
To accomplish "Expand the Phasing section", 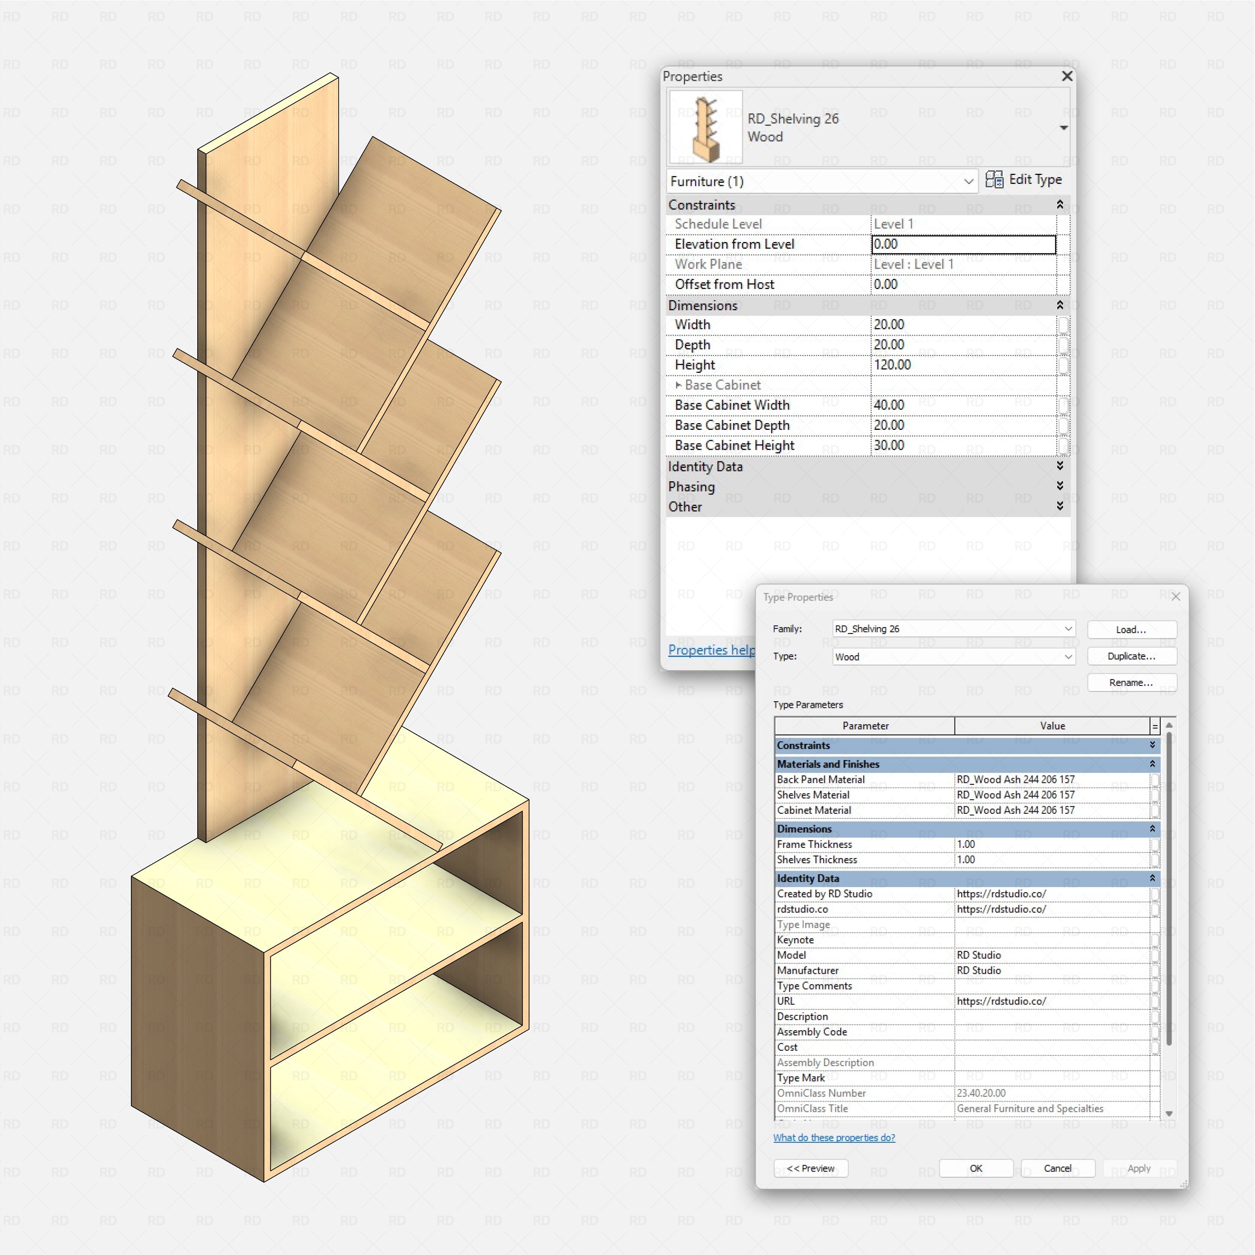I will coord(1059,486).
